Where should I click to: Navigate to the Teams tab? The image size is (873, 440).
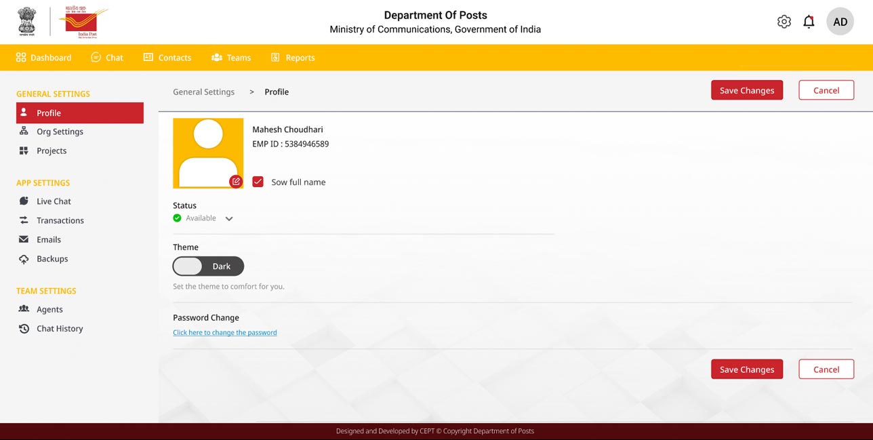pos(231,58)
